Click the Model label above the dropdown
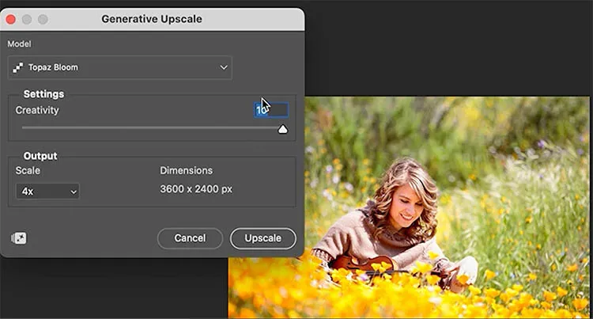 (19, 44)
